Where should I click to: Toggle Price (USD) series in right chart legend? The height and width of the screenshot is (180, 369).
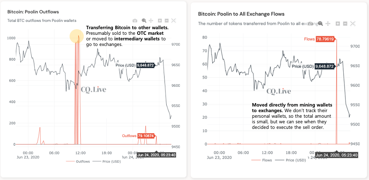(x=295, y=159)
